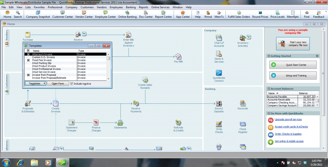Show more toolbar icons via chevron
Screen dimensions: 328x167
(325, 12)
